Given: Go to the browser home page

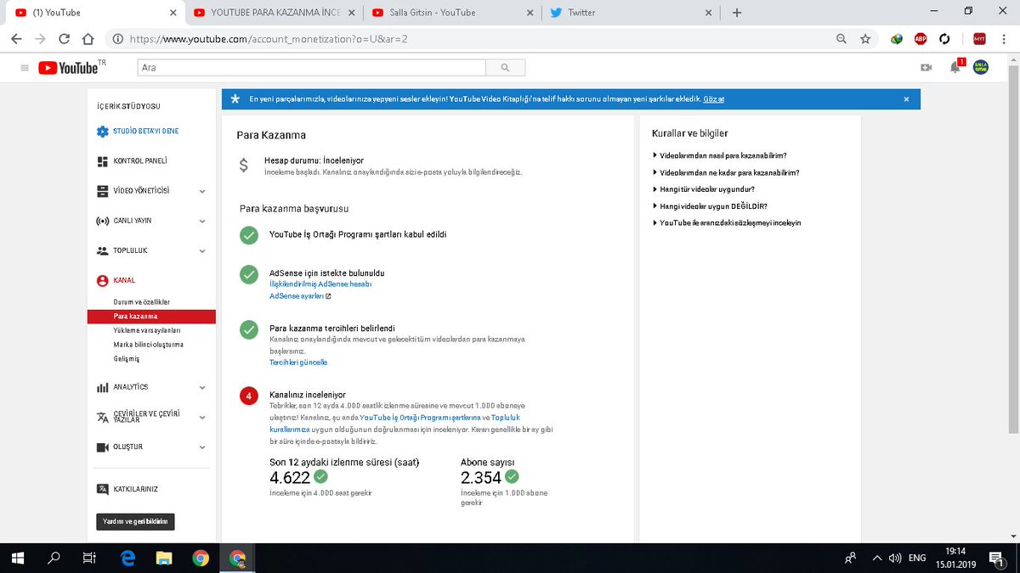Looking at the screenshot, I should 88,39.
